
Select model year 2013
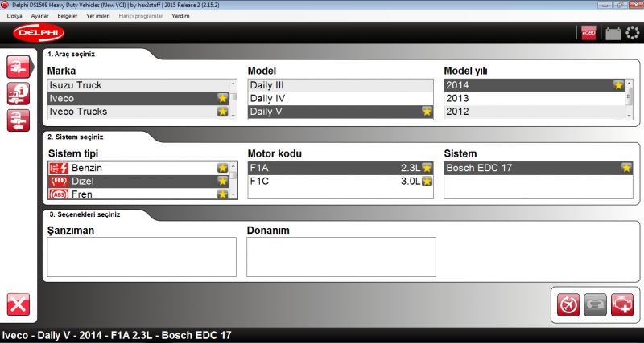click(x=535, y=98)
